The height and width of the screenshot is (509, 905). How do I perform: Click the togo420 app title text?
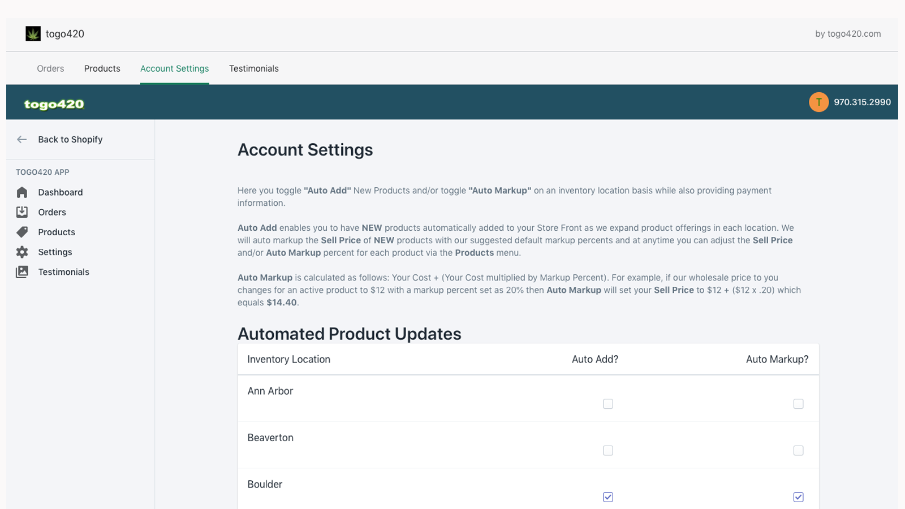65,34
